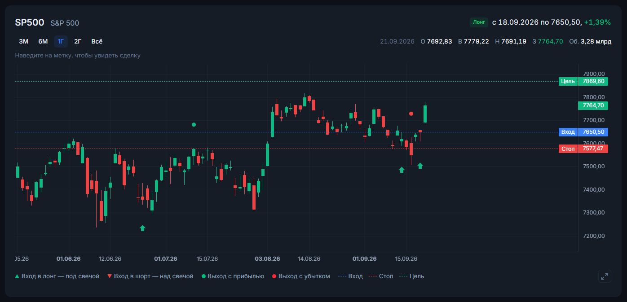Click the 14.08.26 date axis label
The width and height of the screenshot is (627, 302).
click(309, 259)
